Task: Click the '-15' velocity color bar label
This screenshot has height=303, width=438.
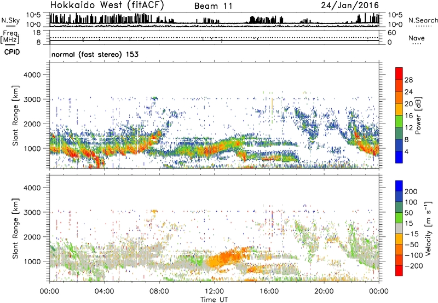Action: tap(412, 234)
